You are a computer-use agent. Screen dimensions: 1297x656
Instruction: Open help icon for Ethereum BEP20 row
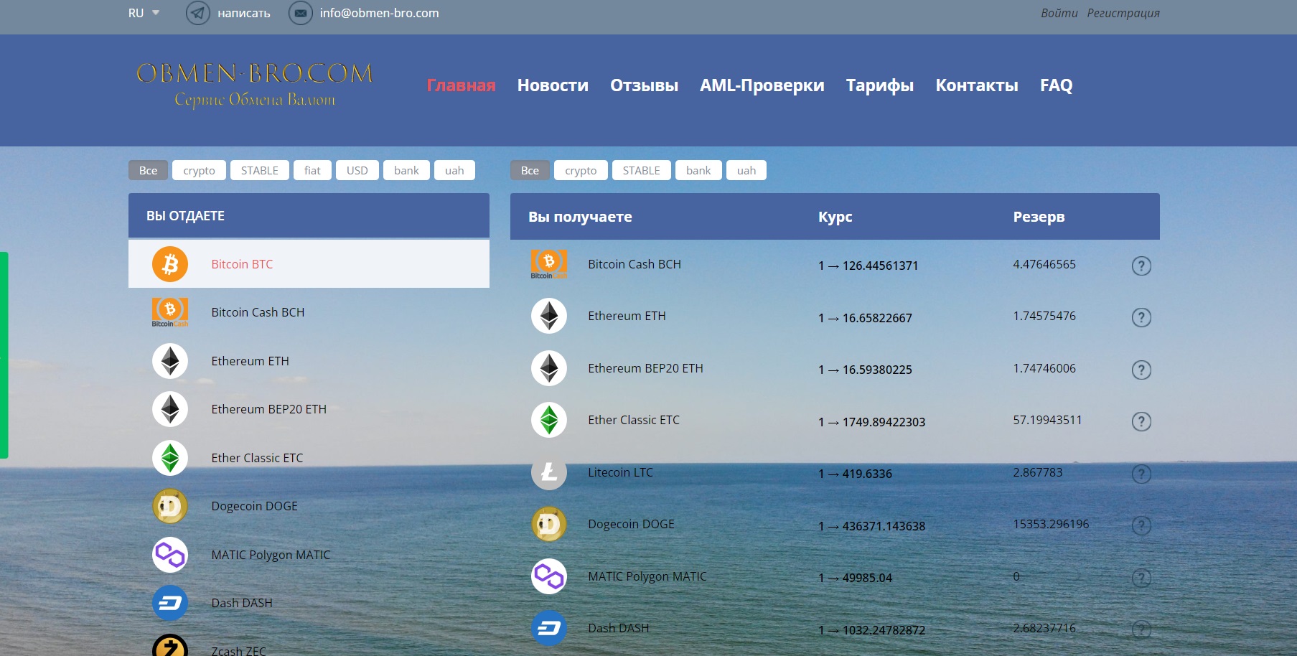1141,370
